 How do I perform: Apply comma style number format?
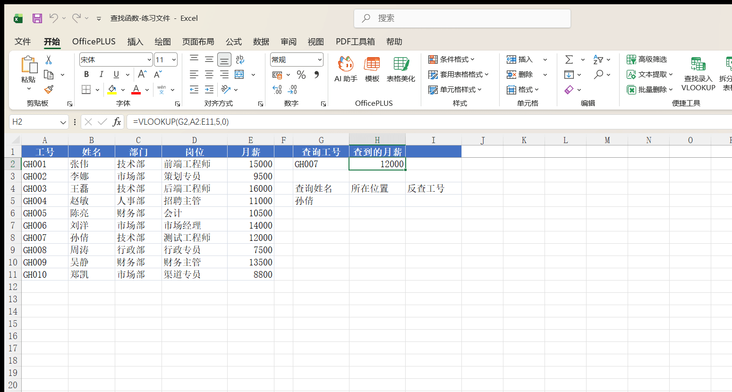point(316,75)
